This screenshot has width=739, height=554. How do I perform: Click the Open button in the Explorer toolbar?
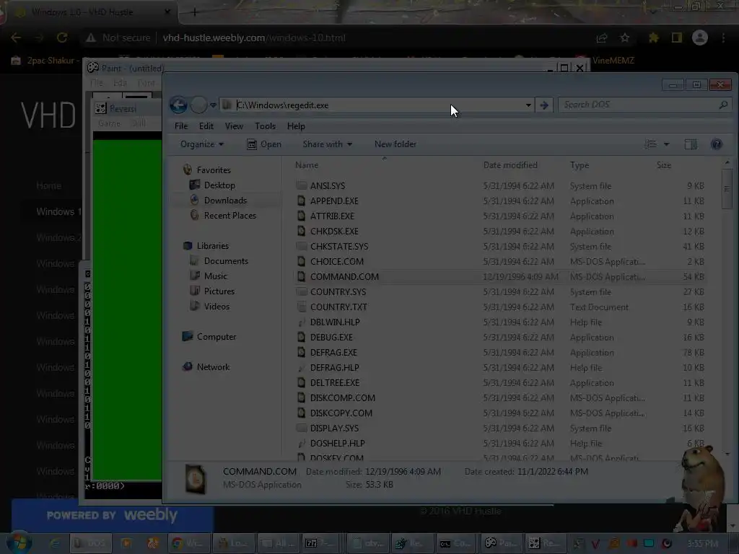pos(264,144)
